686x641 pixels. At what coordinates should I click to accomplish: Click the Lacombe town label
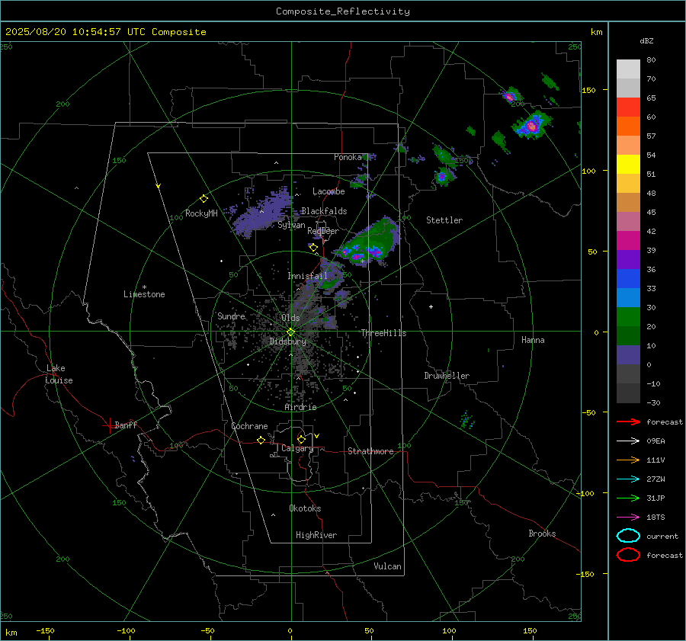click(329, 191)
